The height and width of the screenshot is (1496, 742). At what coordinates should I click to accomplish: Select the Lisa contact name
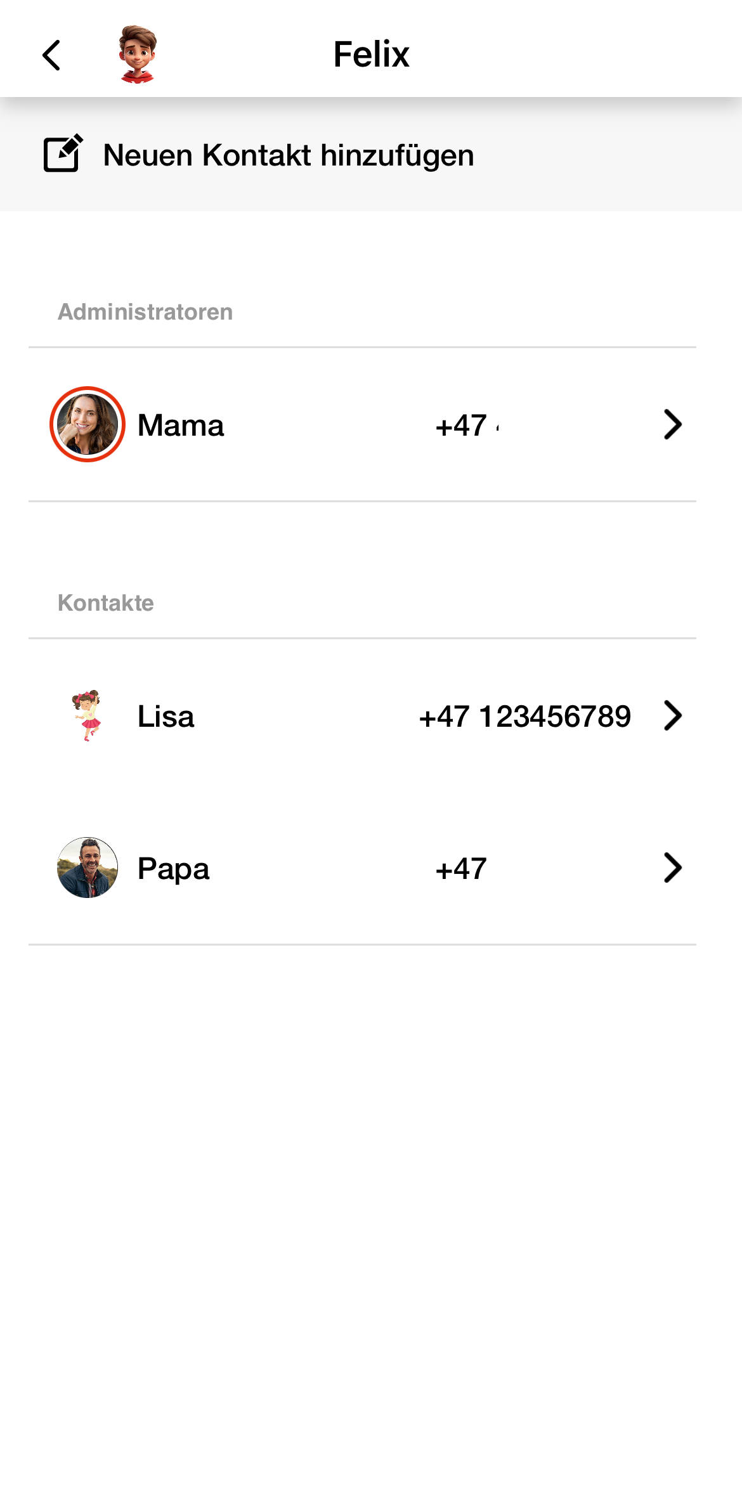click(166, 716)
